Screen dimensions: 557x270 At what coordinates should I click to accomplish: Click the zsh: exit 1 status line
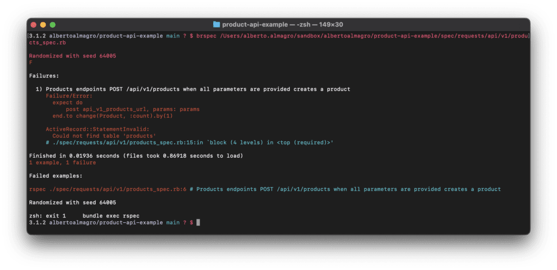pyautogui.click(x=84, y=216)
